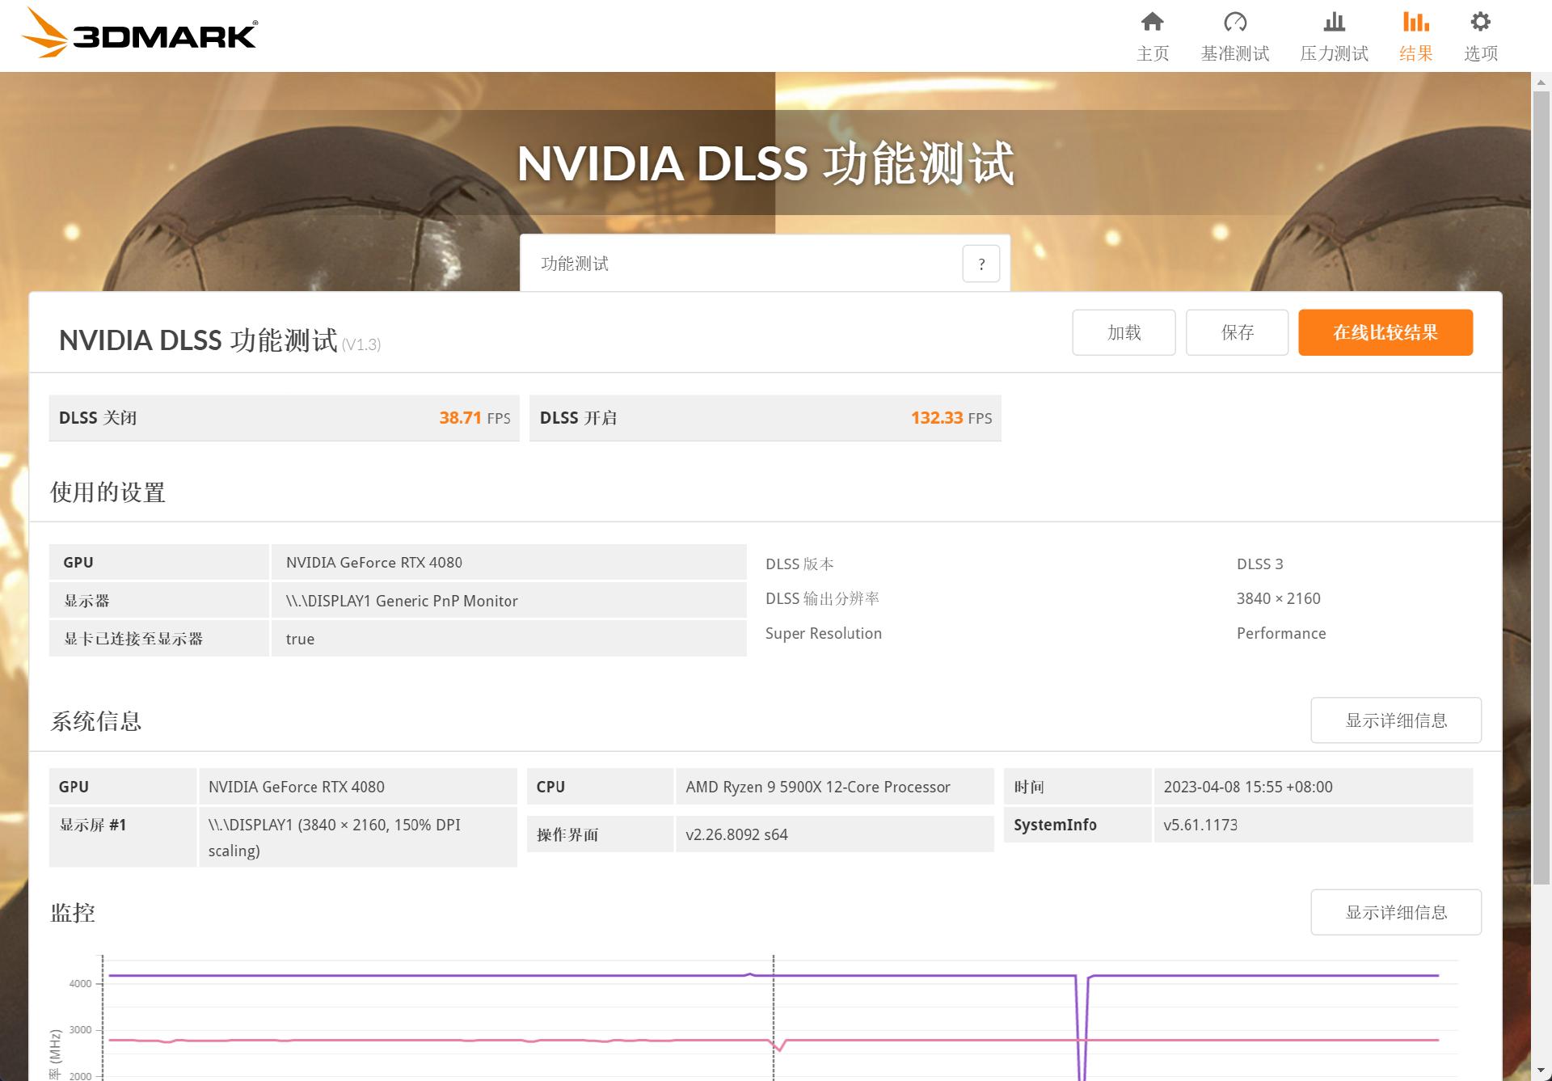Screen dimensions: 1552x1081
Task: Click the 3DMARK logo
Action: point(139,35)
